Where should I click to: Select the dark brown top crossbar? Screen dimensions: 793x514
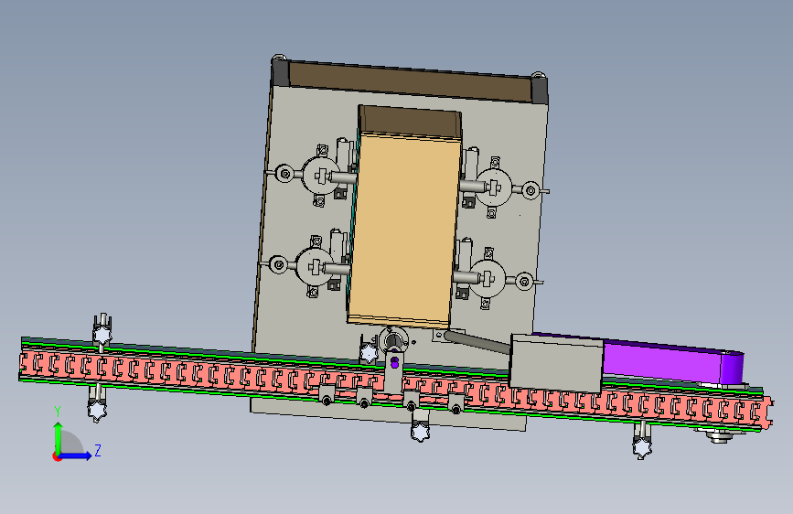[411, 80]
